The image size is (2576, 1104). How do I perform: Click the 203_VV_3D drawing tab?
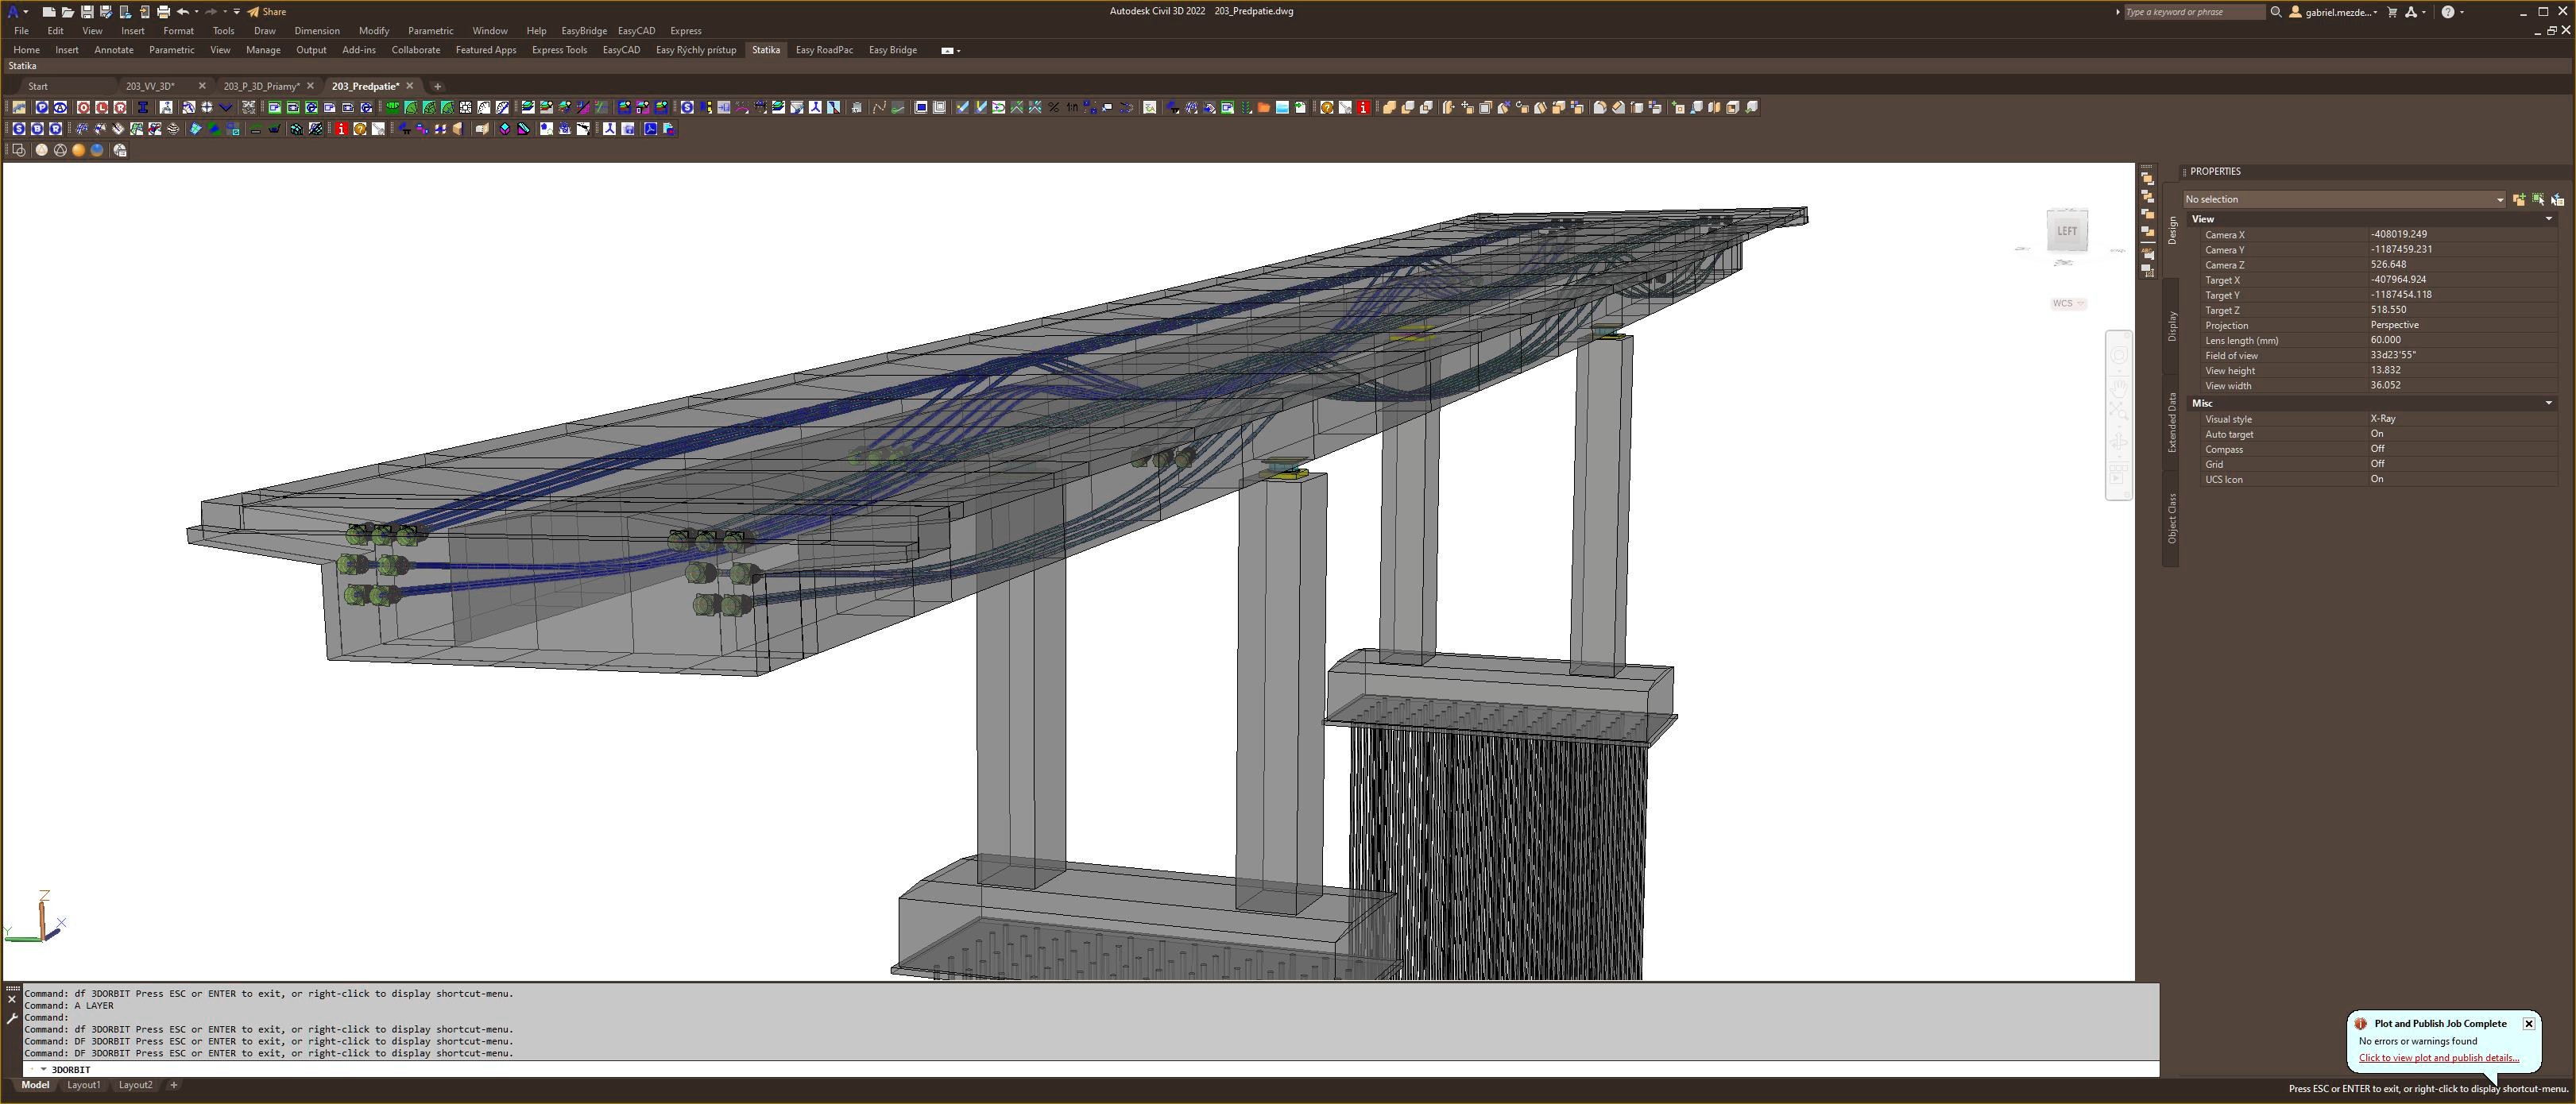150,86
